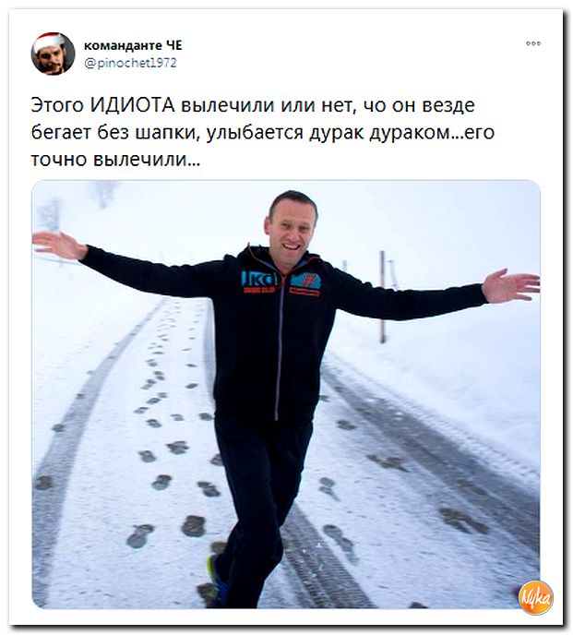Click the hand near the snowy tree
Viewport: 573px width, 635px height.
click(58, 244)
